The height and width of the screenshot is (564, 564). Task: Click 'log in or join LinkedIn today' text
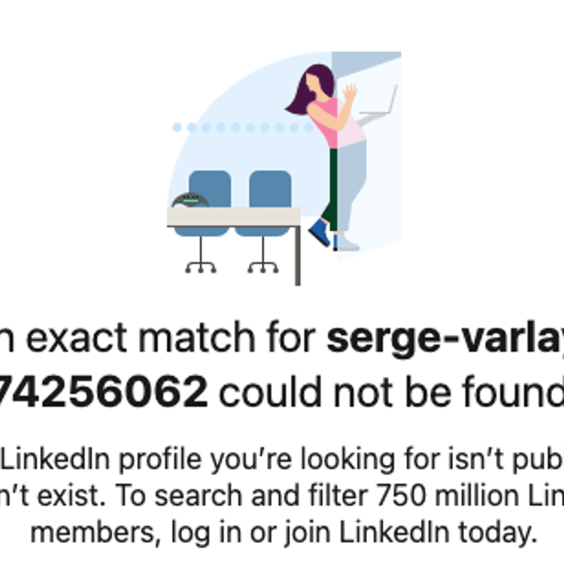point(354,532)
